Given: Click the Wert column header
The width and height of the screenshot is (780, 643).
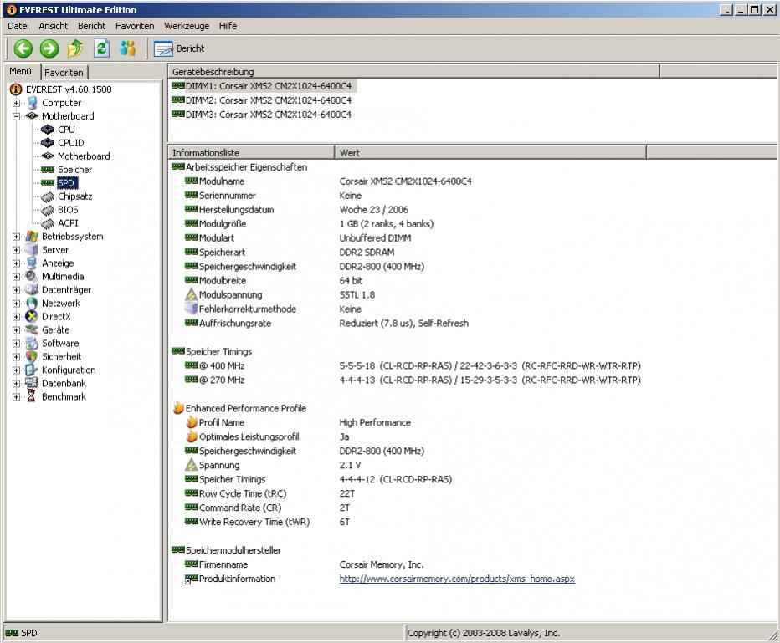Looking at the screenshot, I should coord(490,152).
